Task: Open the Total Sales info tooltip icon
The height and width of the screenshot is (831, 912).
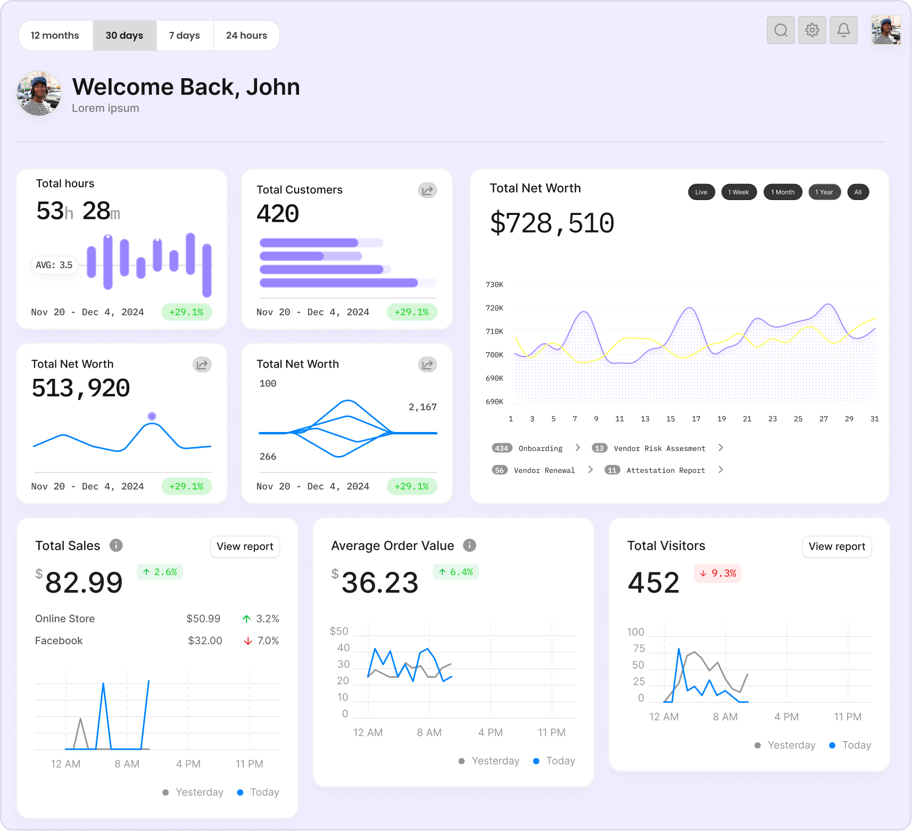Action: pos(115,545)
